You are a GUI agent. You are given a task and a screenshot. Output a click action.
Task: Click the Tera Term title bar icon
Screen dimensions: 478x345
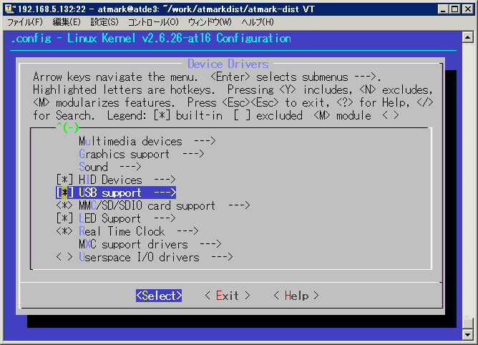[10, 9]
